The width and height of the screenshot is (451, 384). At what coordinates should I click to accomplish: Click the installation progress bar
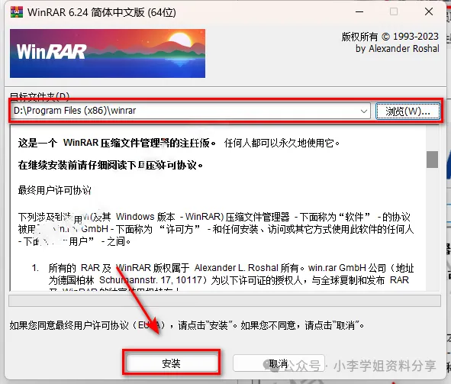point(224,301)
